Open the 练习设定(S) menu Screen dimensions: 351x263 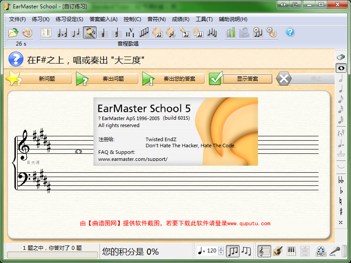(69, 19)
